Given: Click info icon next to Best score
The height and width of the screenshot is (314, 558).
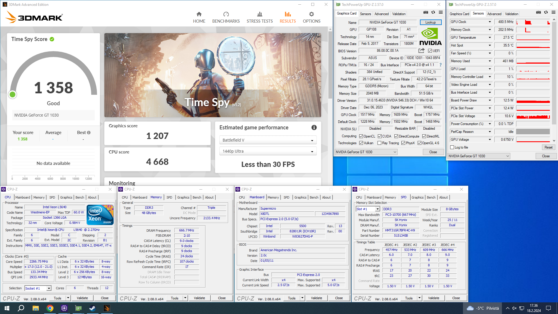Looking at the screenshot, I should (x=89, y=133).
